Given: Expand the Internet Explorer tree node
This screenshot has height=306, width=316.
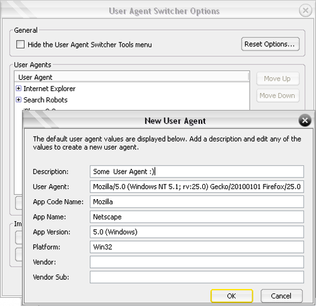Looking at the screenshot, I should [x=18, y=89].
